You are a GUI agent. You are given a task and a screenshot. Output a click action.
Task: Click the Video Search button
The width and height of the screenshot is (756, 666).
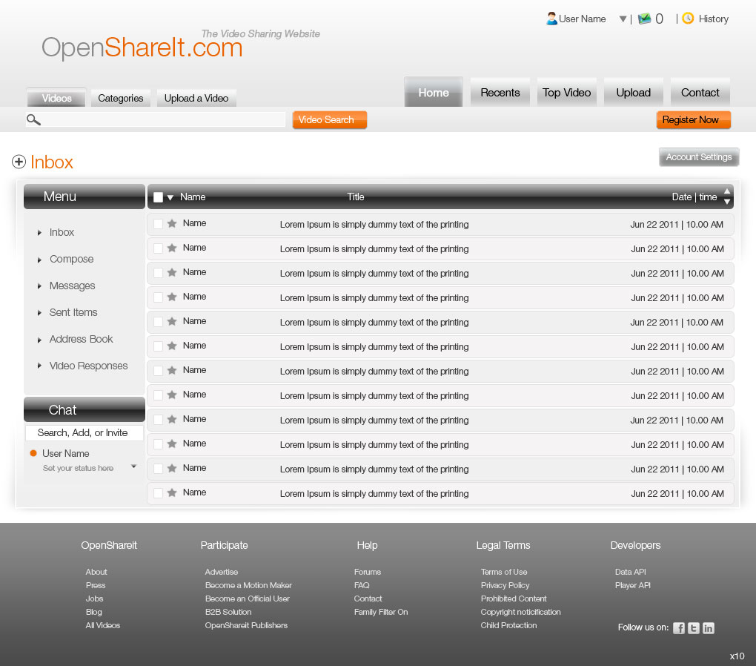(x=330, y=119)
